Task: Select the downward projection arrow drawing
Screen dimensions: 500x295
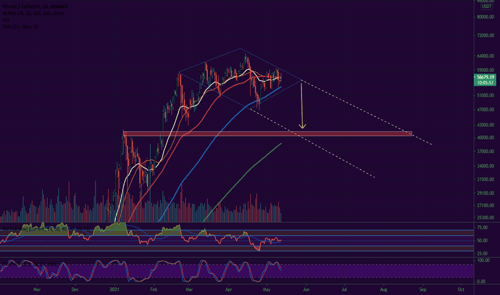Action: point(302,105)
